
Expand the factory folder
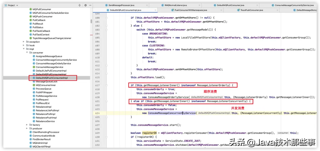tap(27, 125)
